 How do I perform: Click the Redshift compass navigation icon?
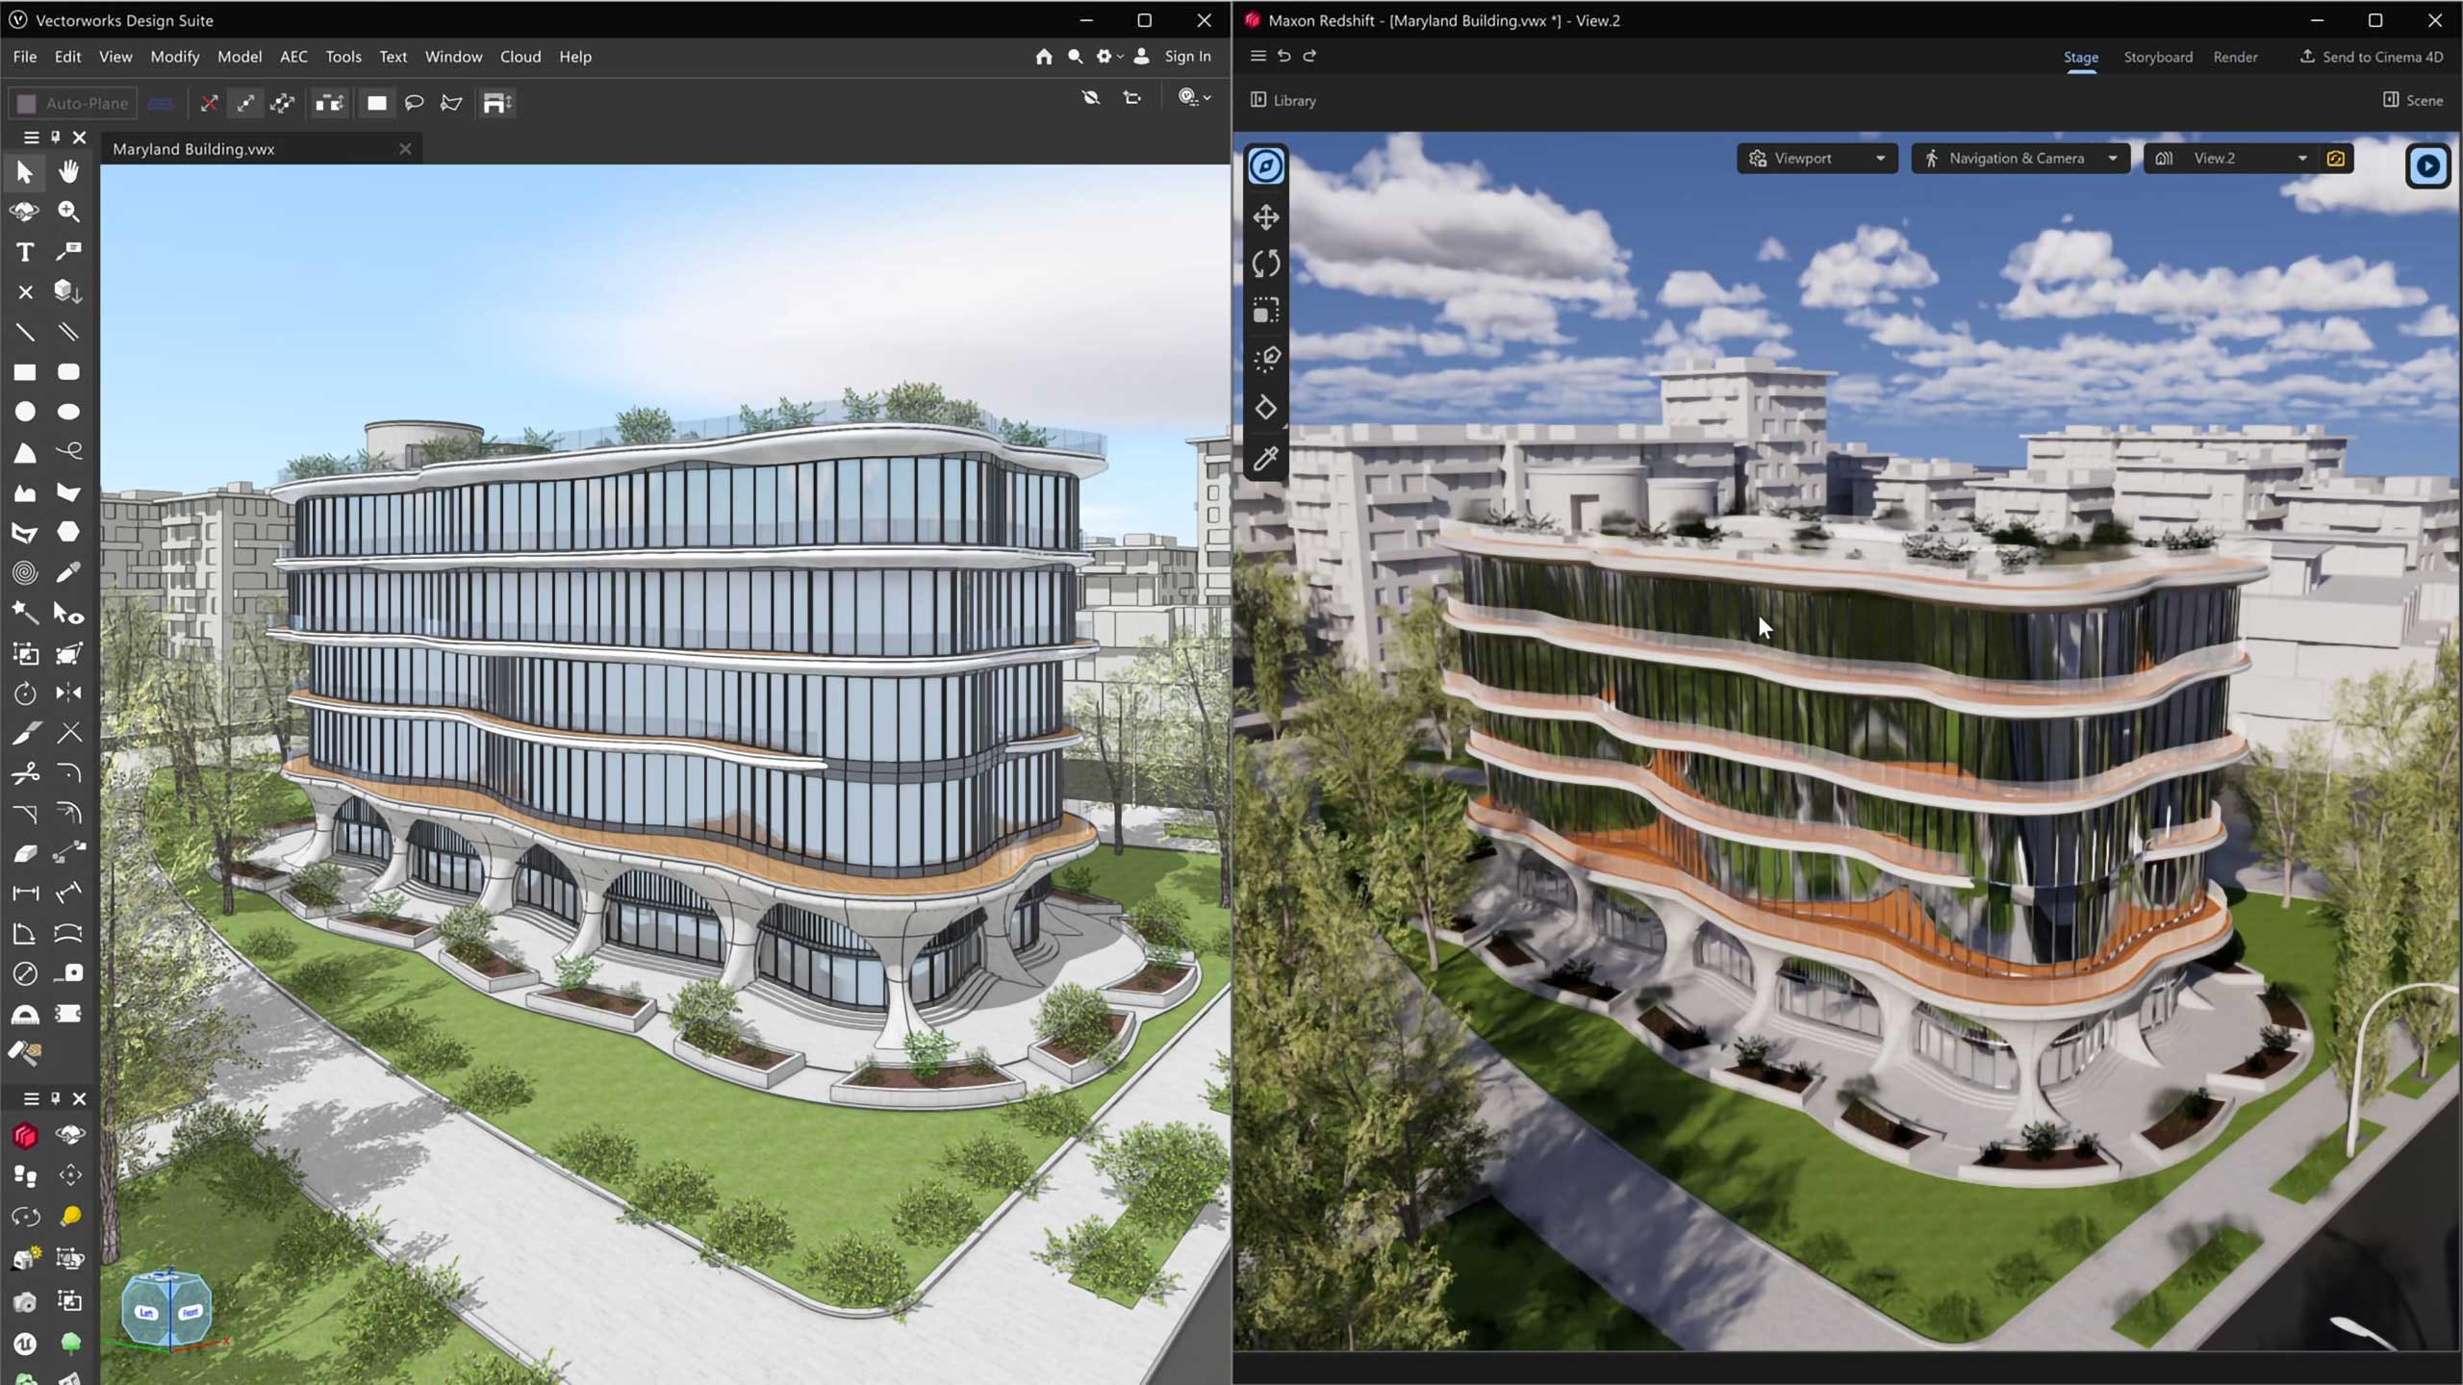[1266, 166]
